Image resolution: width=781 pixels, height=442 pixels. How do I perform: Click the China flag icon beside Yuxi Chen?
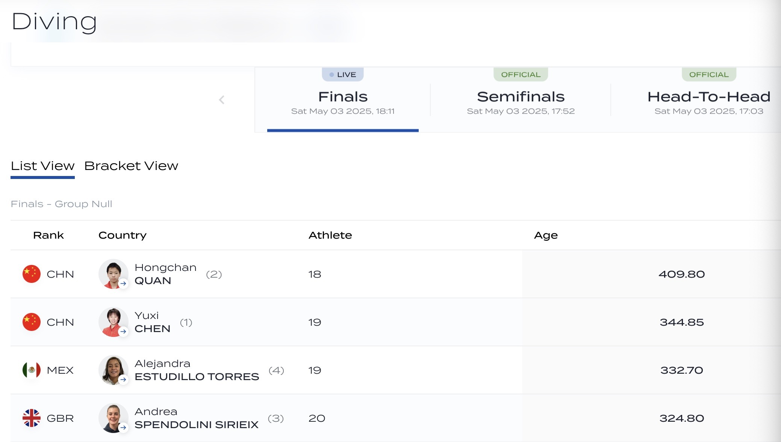tap(32, 322)
